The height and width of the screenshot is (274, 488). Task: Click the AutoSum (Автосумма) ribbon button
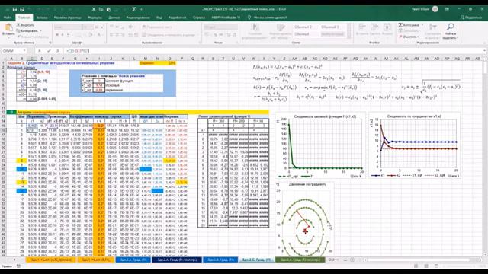[x=409, y=25]
